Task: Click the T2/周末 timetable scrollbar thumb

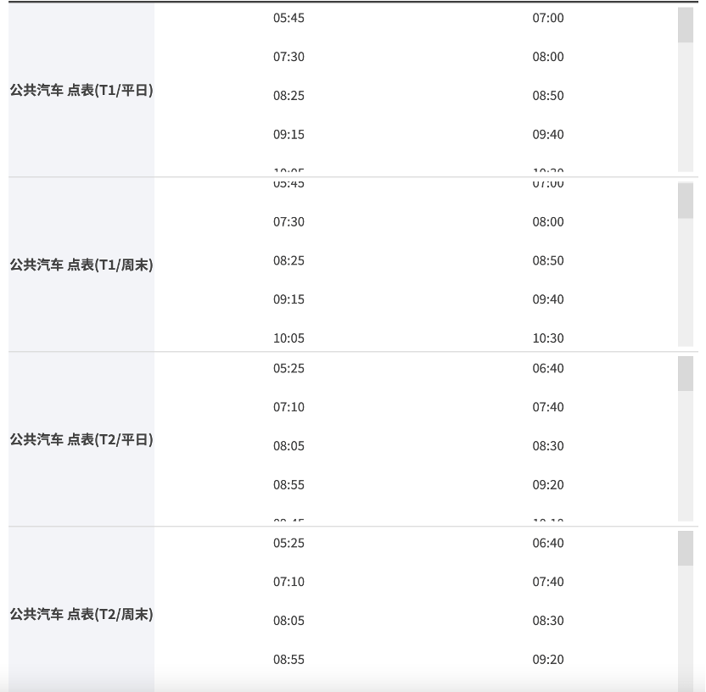Action: (686, 549)
